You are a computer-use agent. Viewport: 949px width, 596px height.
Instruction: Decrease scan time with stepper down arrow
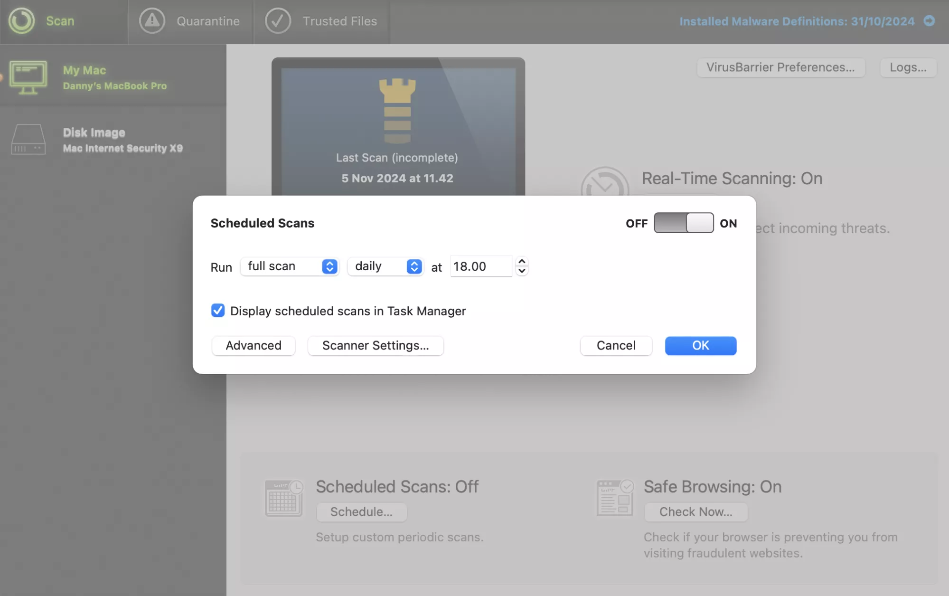[x=522, y=271]
